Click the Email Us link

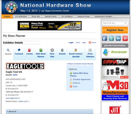77,83
